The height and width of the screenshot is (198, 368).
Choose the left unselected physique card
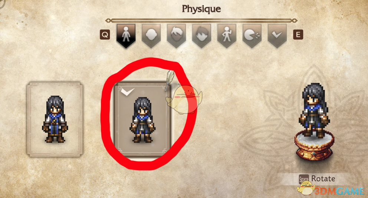coord(55,119)
